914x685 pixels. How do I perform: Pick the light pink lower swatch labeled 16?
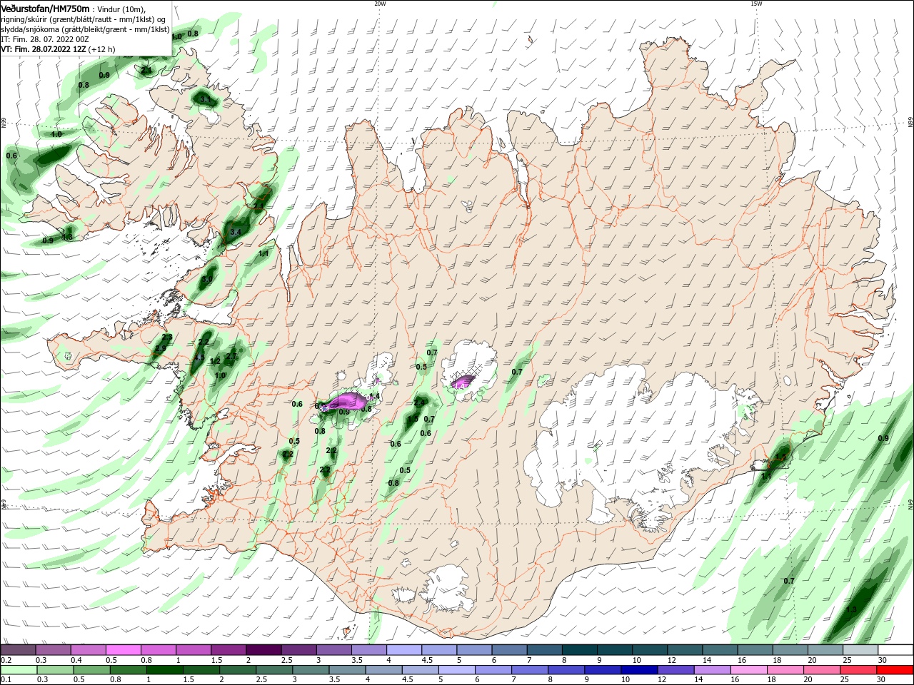tap(748, 670)
